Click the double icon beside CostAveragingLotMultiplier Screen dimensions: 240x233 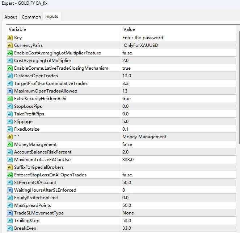[x=9, y=61]
